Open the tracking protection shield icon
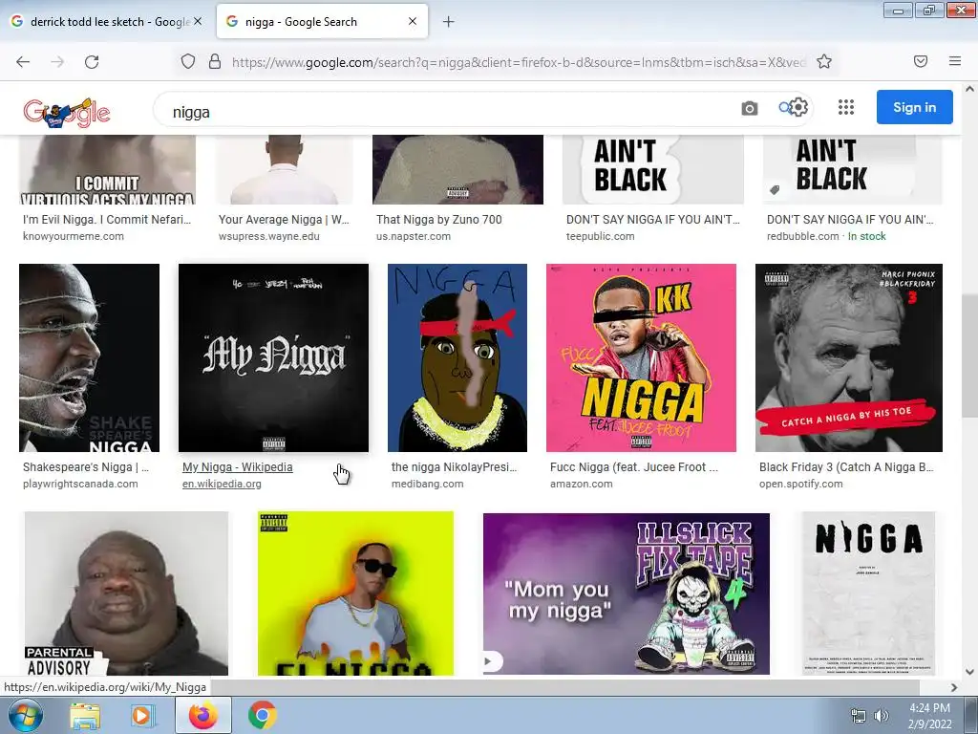This screenshot has width=978, height=734. [x=188, y=62]
